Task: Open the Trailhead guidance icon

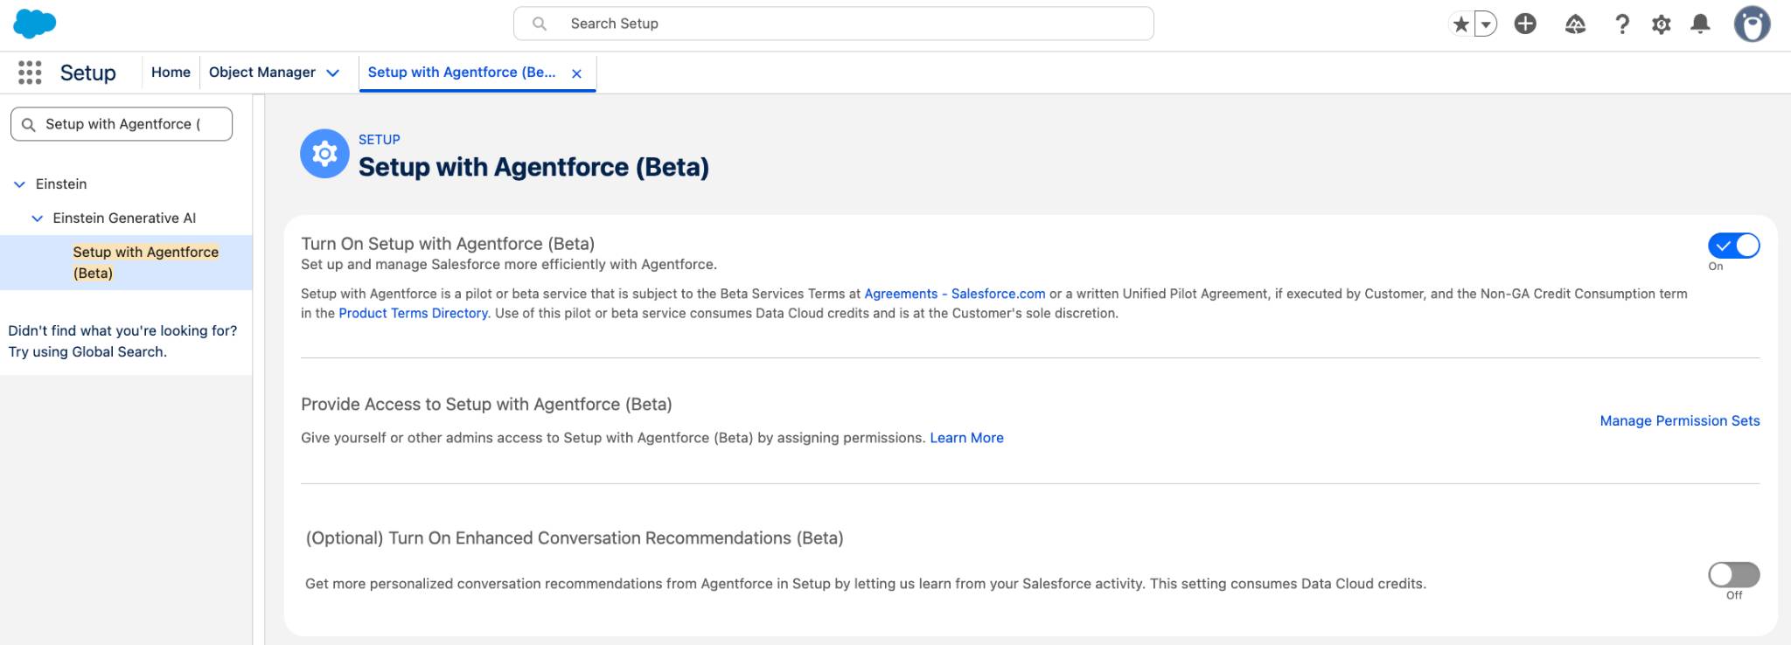Action: point(1575,24)
